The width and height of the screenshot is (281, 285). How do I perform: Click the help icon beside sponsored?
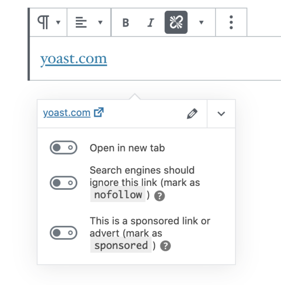tap(165, 246)
